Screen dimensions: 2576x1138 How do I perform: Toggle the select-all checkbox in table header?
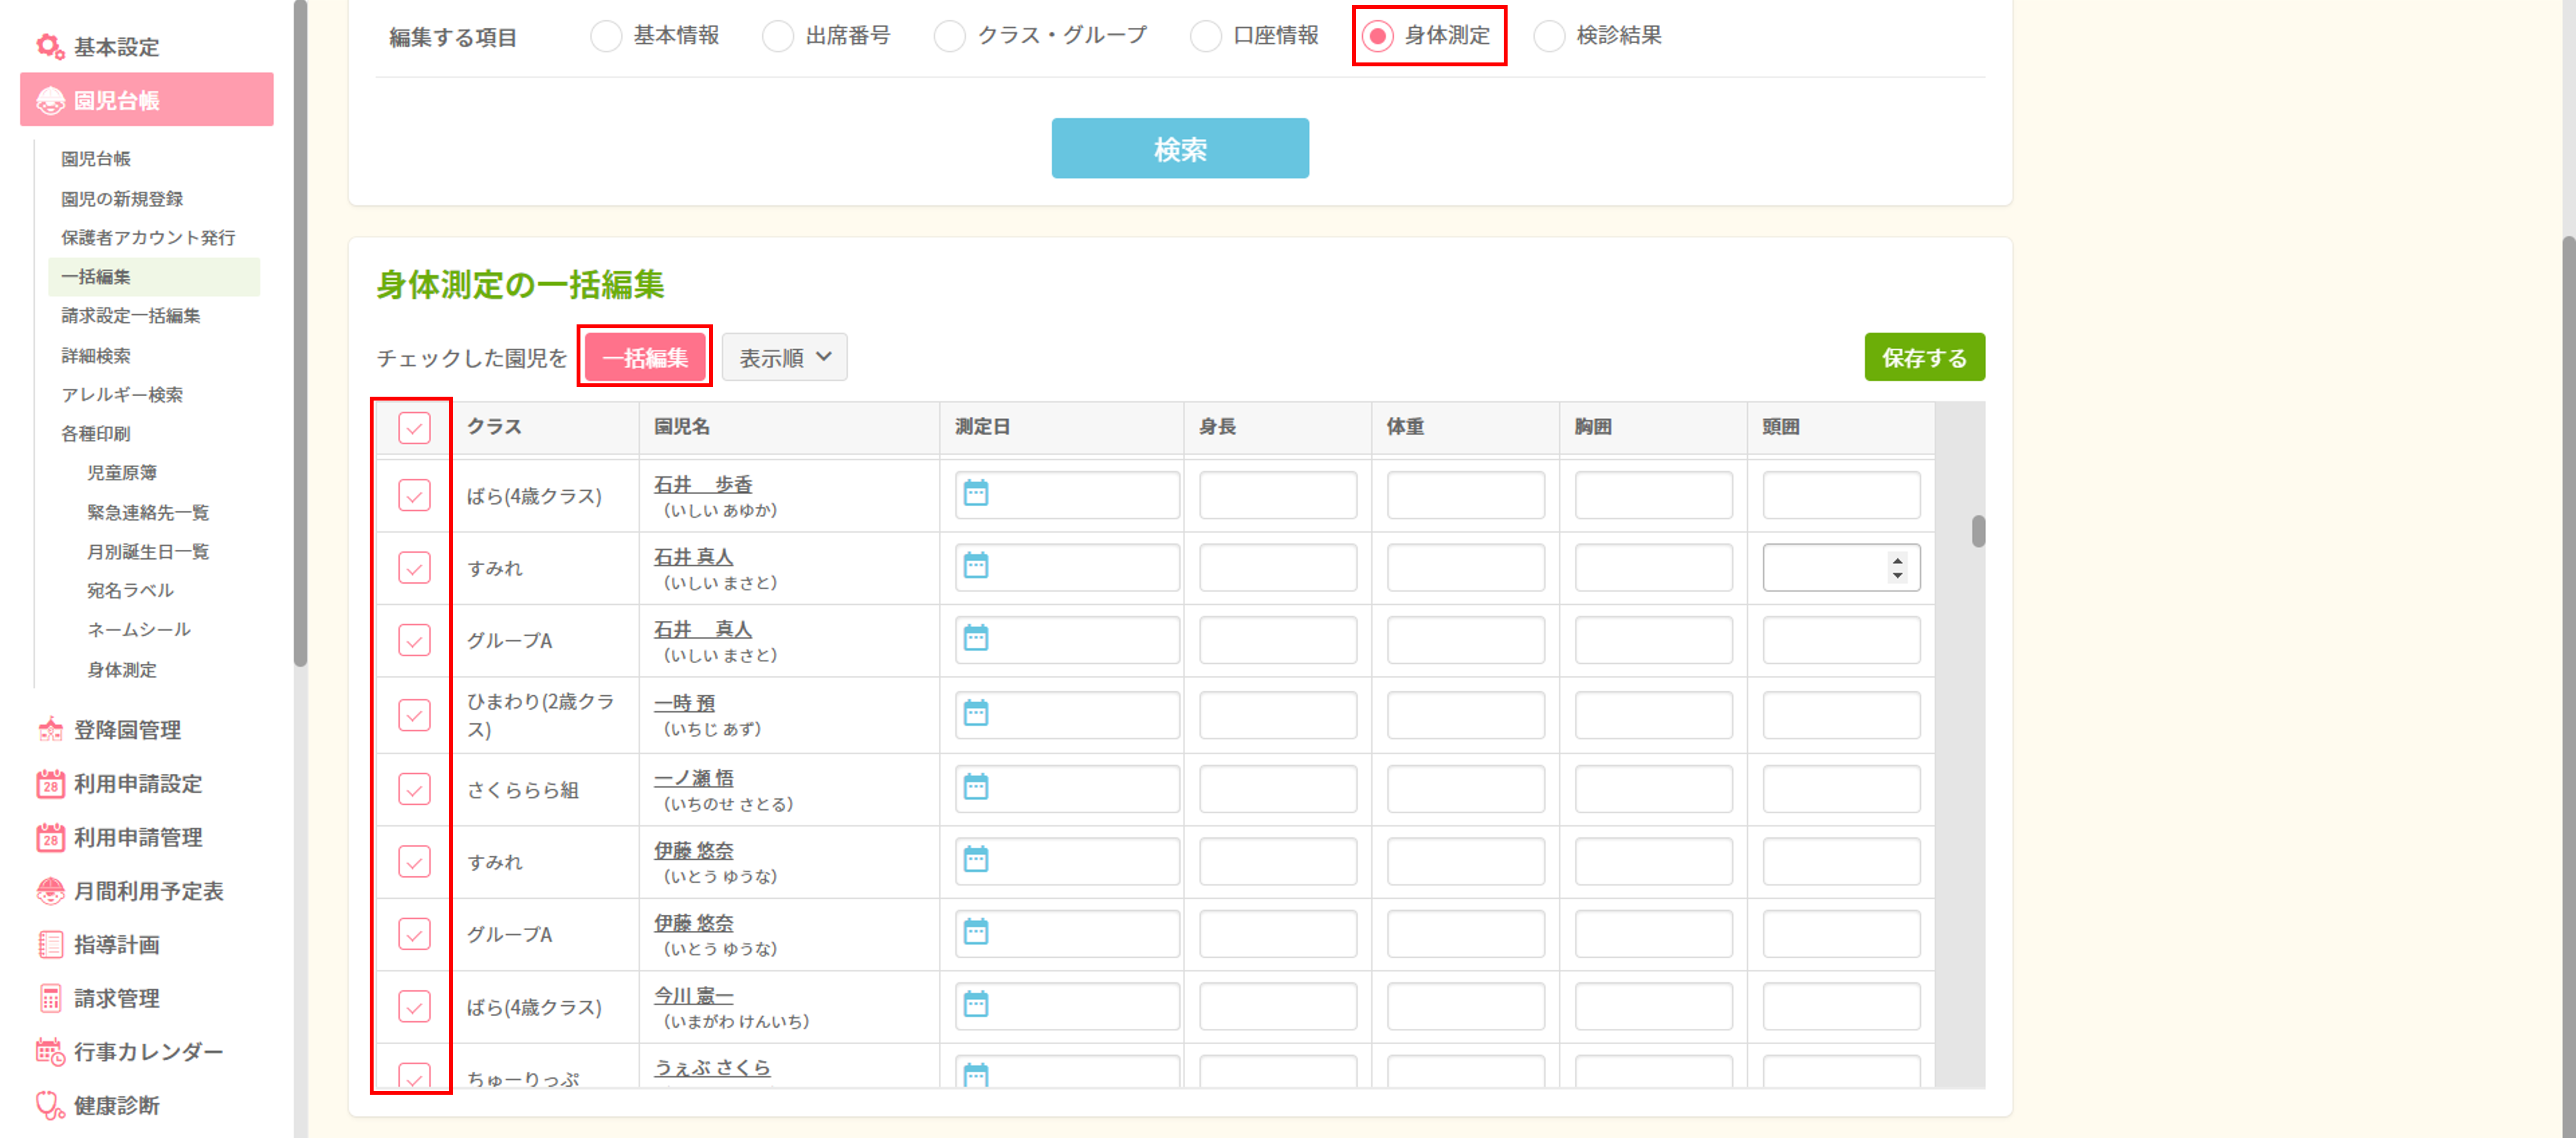pos(414,428)
